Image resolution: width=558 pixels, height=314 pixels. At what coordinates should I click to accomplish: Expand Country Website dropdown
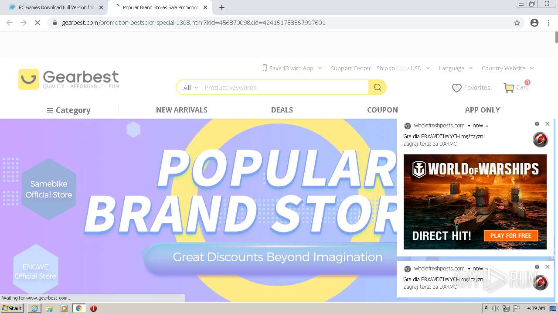pos(532,68)
